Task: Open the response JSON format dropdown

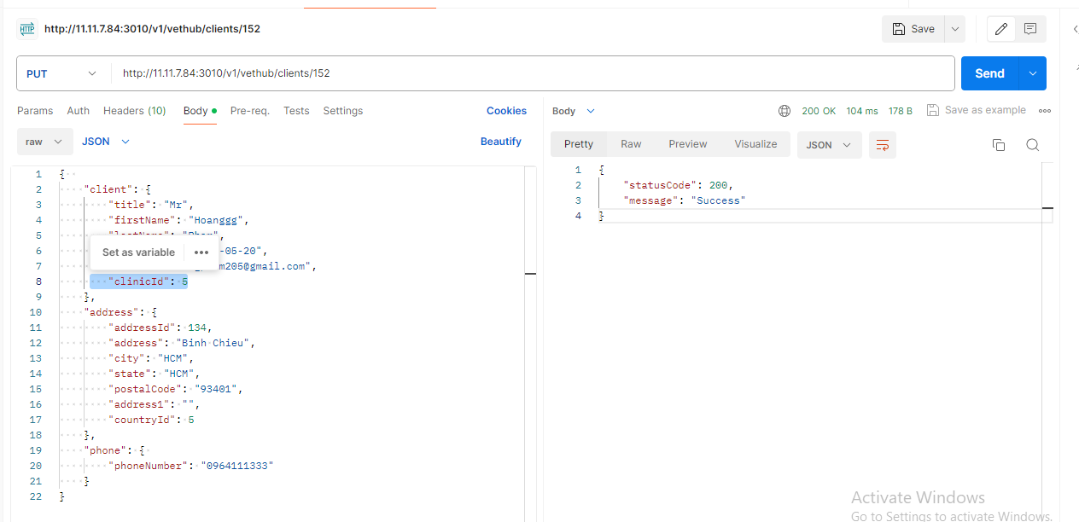Action: (x=829, y=145)
